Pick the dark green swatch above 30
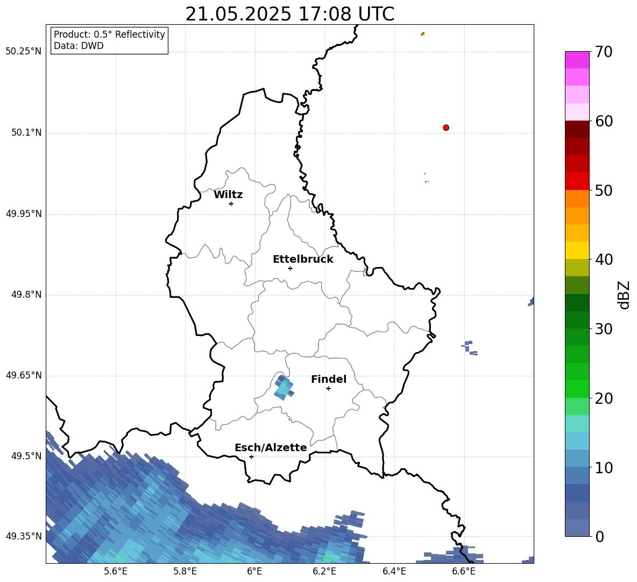 (577, 319)
